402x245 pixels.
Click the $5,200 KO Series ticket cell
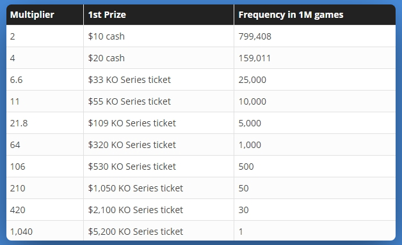(159, 231)
